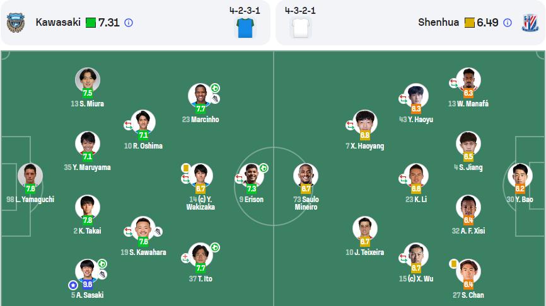The image size is (546, 306).
Task: Click the yellow card icon on S. Chan
Action: coord(453,263)
